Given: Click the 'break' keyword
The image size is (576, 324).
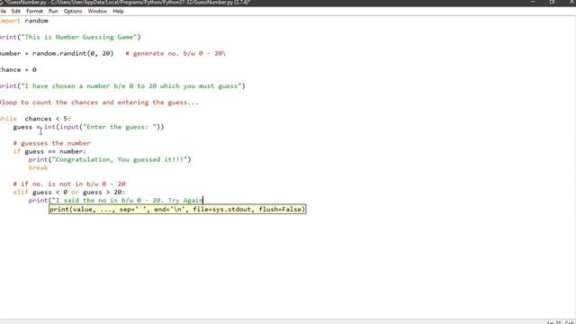Looking at the screenshot, I should pyautogui.click(x=38, y=168).
